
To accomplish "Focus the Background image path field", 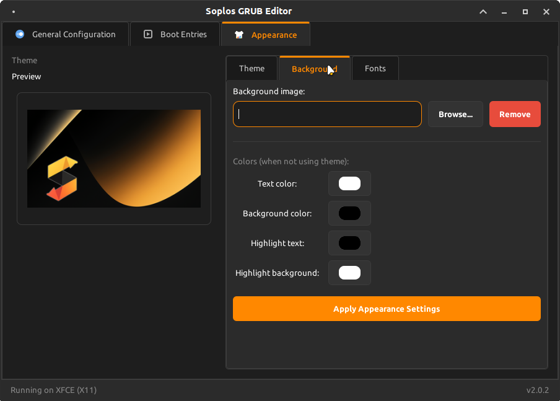I will (327, 114).
